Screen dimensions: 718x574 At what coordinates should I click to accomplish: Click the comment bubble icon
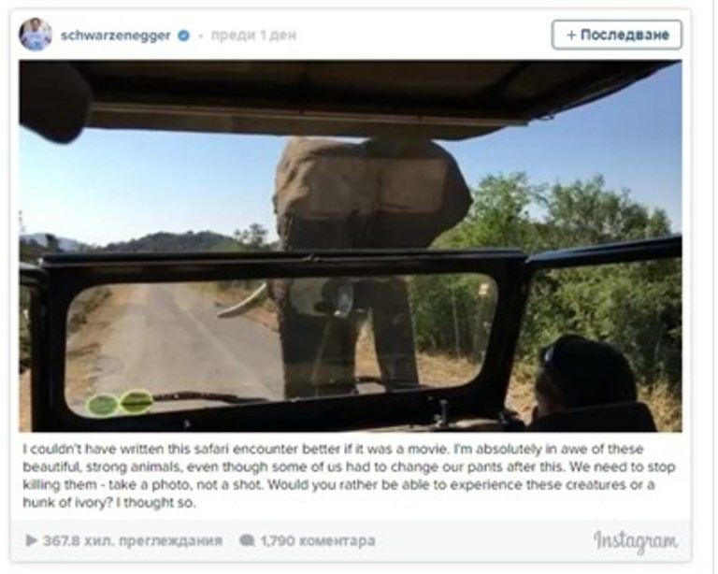[x=247, y=540]
